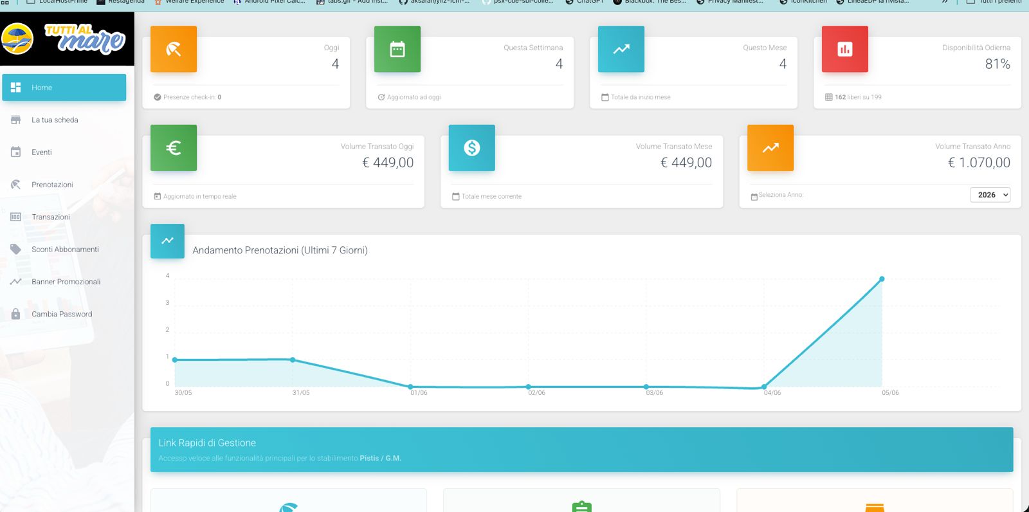Click the 81% availability value
1029x512 pixels.
[997, 64]
